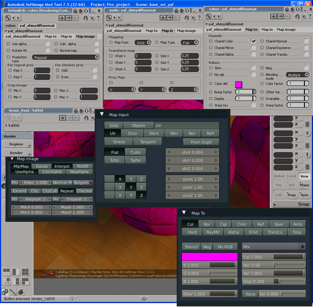Click the load preset icon in the DefaultLib cubos panel
This screenshot has height=307, width=313.
[x=92, y=18]
